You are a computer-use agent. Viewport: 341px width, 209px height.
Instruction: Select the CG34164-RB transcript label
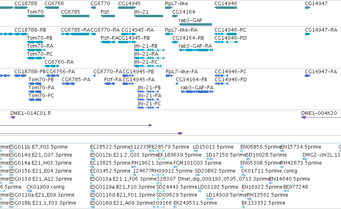188,38
